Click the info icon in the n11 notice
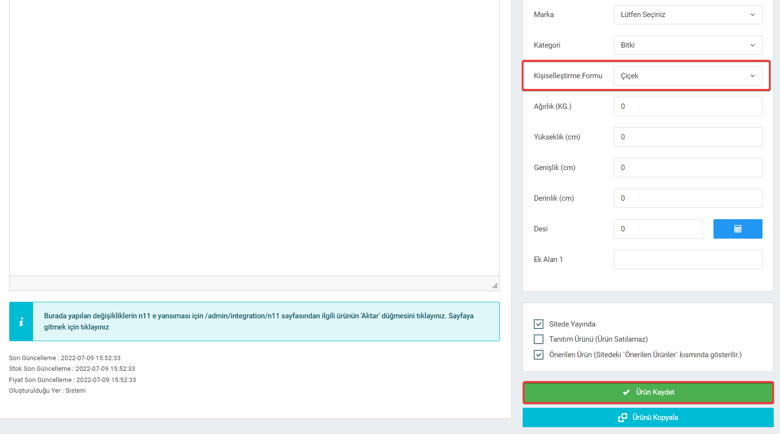 pos(21,322)
